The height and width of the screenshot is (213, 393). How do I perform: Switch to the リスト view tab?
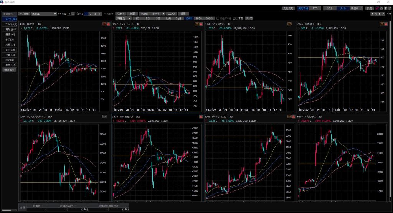[329, 8]
